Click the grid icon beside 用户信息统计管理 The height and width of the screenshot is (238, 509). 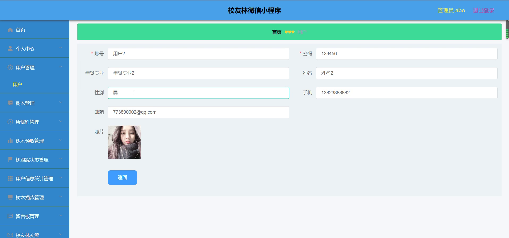10,178
